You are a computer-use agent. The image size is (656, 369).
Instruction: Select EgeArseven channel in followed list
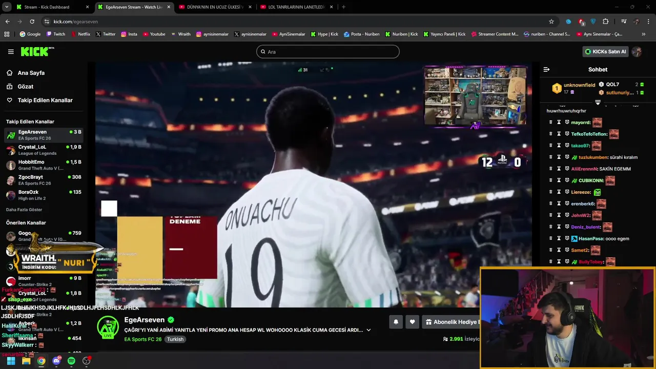click(44, 135)
